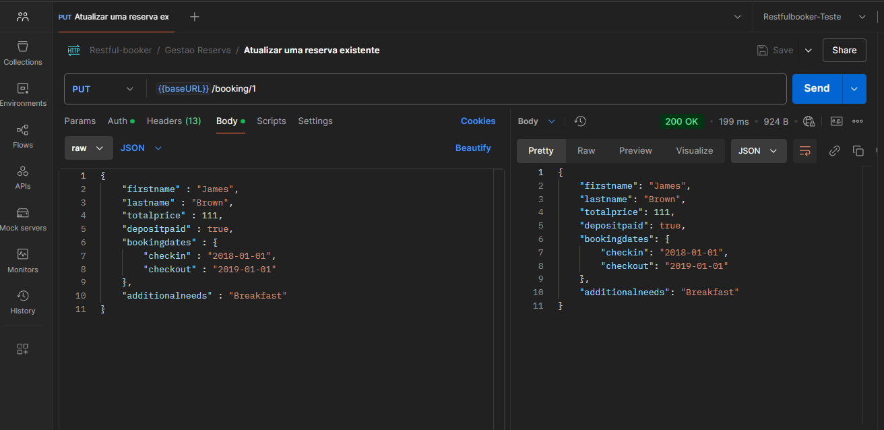Open Mock servers in the sidebar
Screen dimensions: 884x430
(23, 219)
